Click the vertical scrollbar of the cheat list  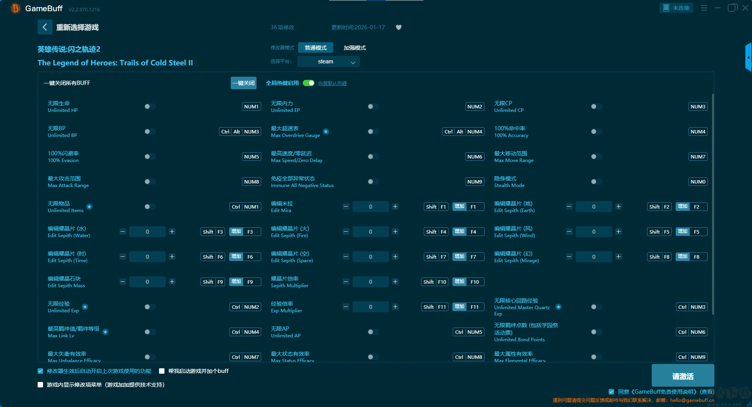[x=713, y=203]
